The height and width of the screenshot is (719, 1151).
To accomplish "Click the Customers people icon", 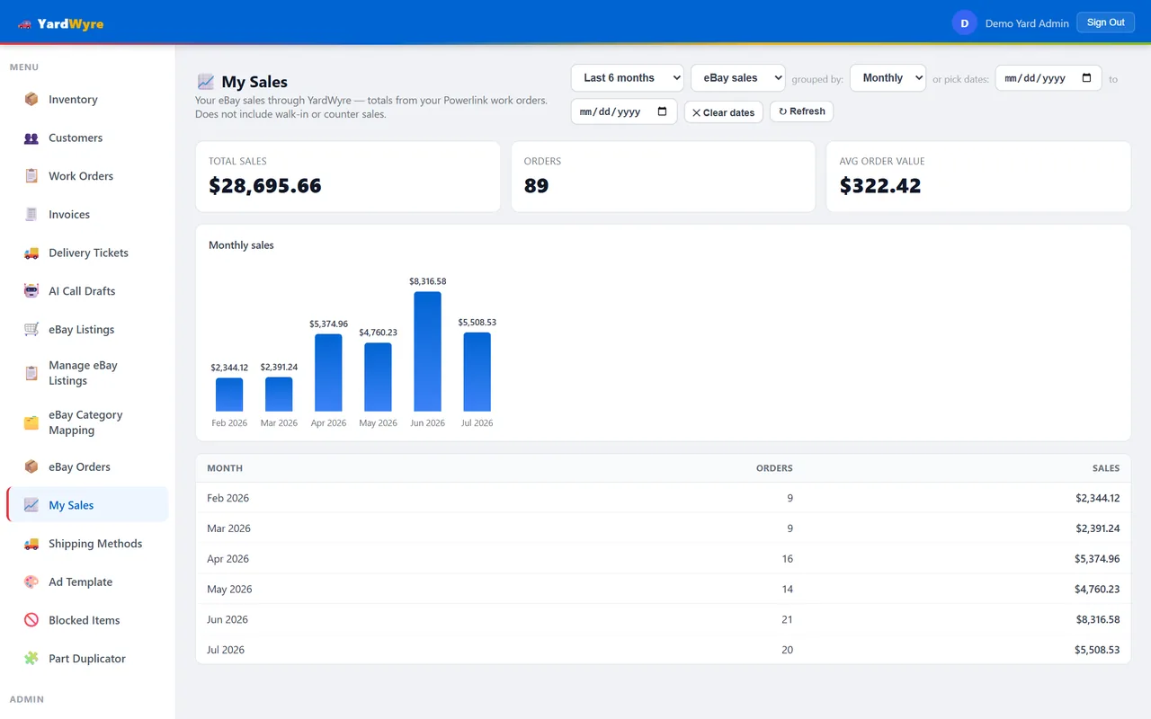I will click(31, 138).
